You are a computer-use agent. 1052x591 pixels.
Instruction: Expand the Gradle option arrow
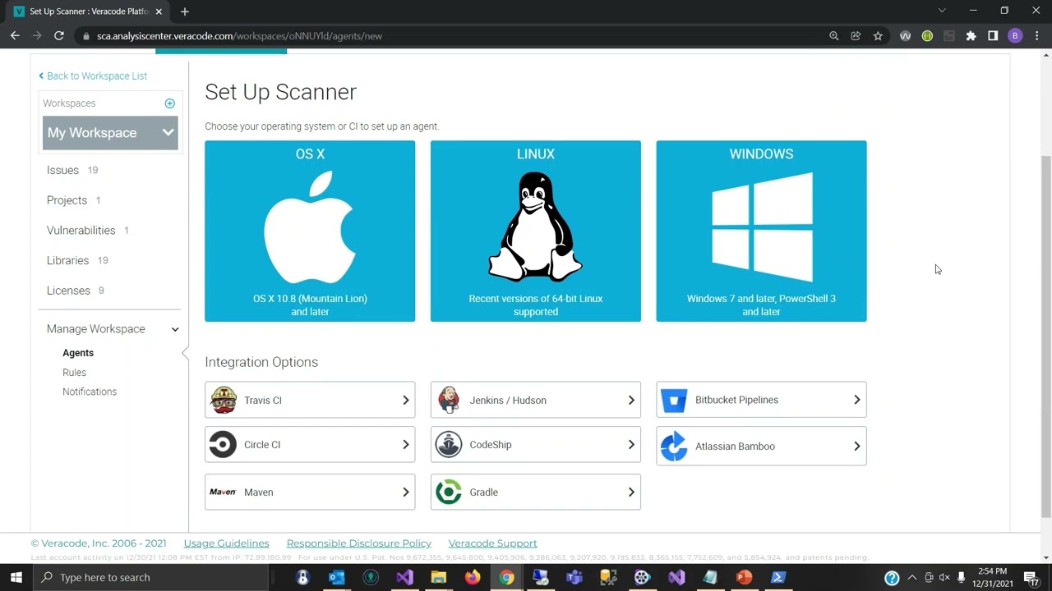[631, 492]
